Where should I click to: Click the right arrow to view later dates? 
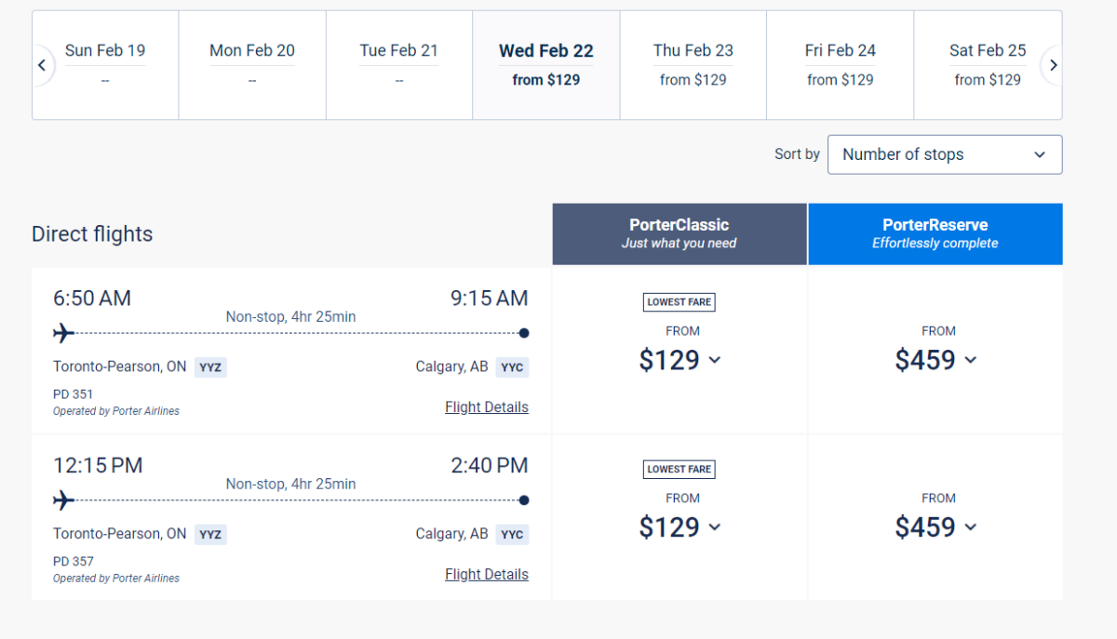click(1053, 65)
